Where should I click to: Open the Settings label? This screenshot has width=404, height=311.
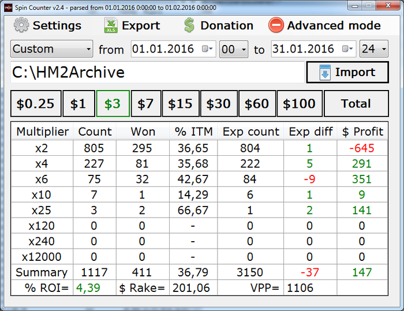tap(57, 25)
